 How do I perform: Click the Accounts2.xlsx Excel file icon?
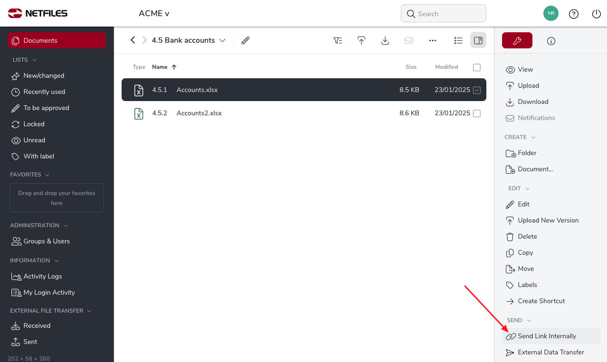coord(138,113)
